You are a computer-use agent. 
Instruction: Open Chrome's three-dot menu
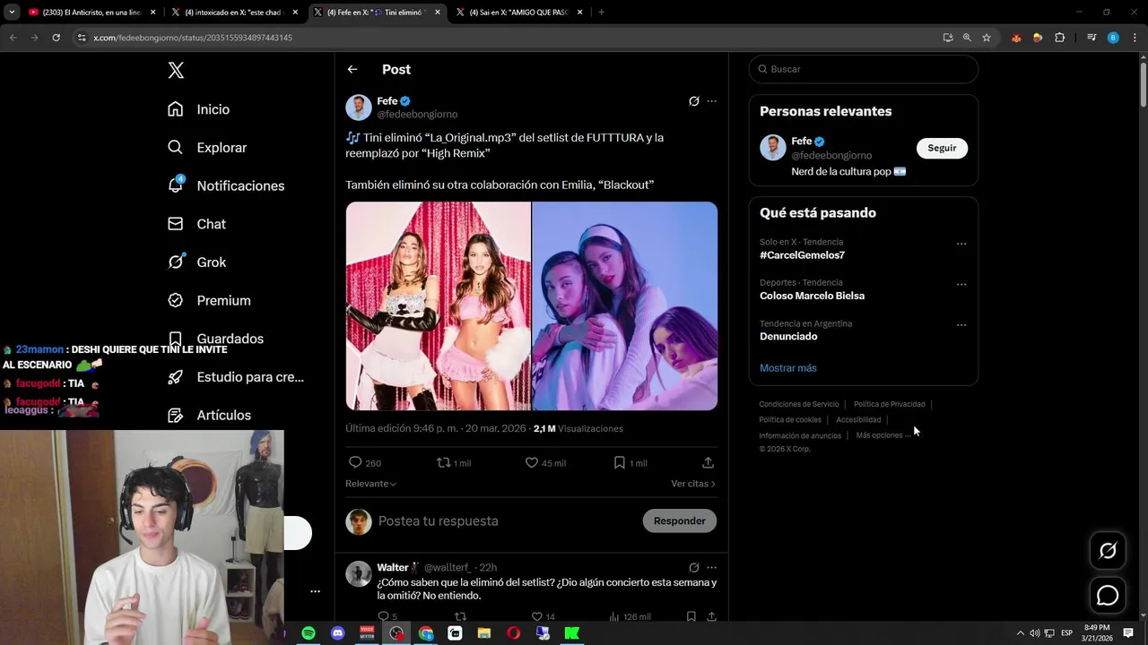pos(1134,38)
